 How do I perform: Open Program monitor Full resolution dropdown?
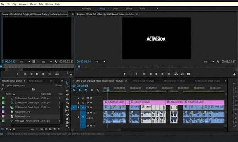tap(209, 62)
